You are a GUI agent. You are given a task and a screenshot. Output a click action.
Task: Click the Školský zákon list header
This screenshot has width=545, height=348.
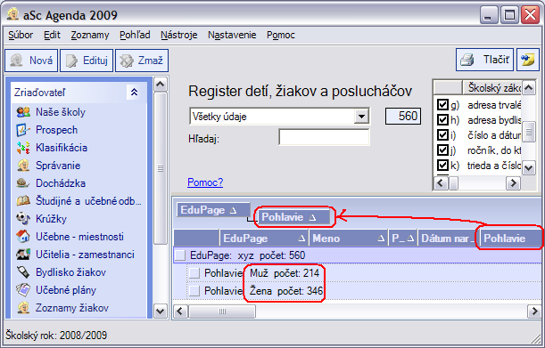pyautogui.click(x=491, y=87)
